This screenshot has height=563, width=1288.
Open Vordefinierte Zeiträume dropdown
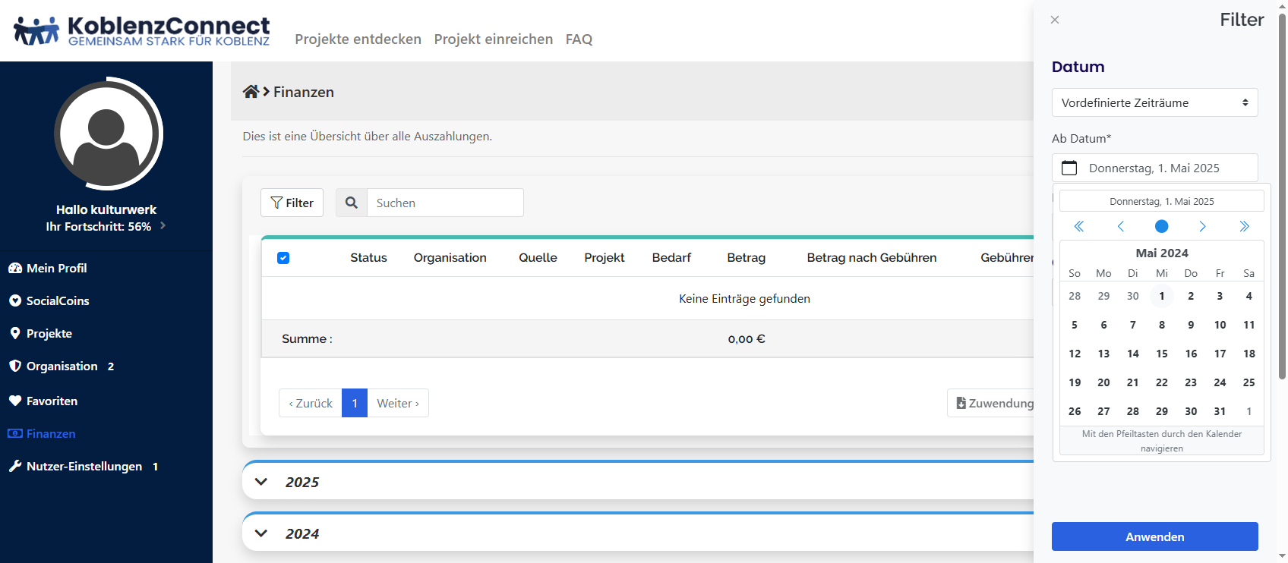click(1154, 102)
